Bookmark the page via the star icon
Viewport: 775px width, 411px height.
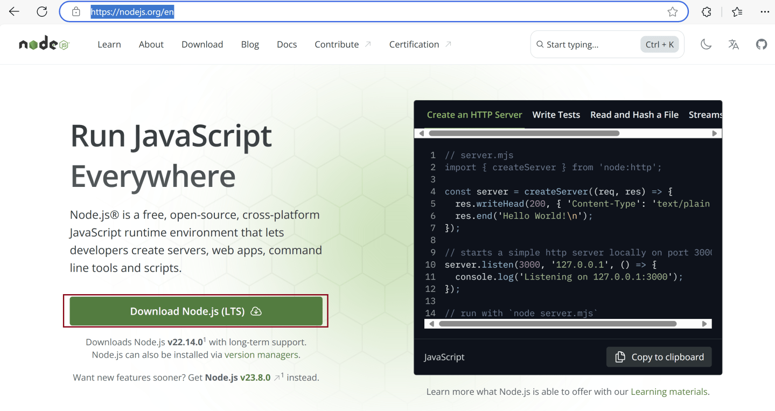coord(672,11)
